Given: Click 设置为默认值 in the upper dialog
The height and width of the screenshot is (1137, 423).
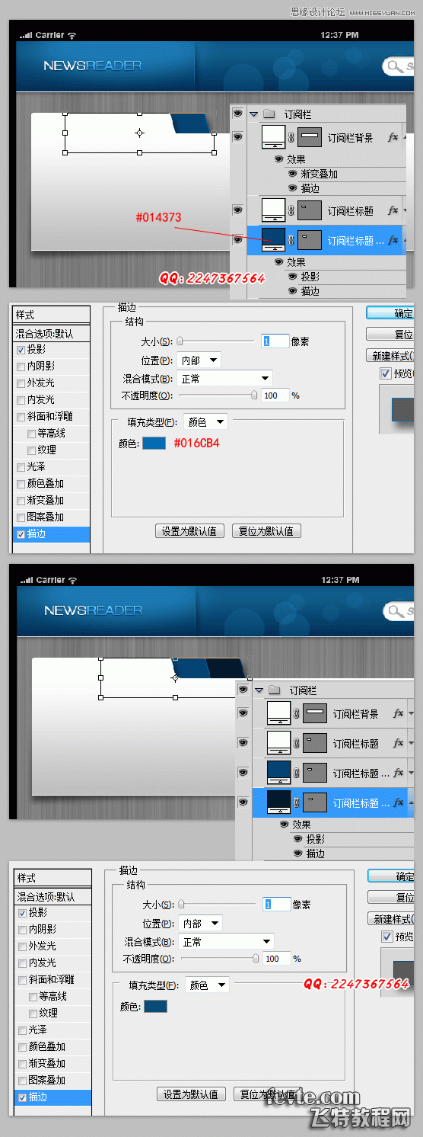Looking at the screenshot, I should coord(189,531).
